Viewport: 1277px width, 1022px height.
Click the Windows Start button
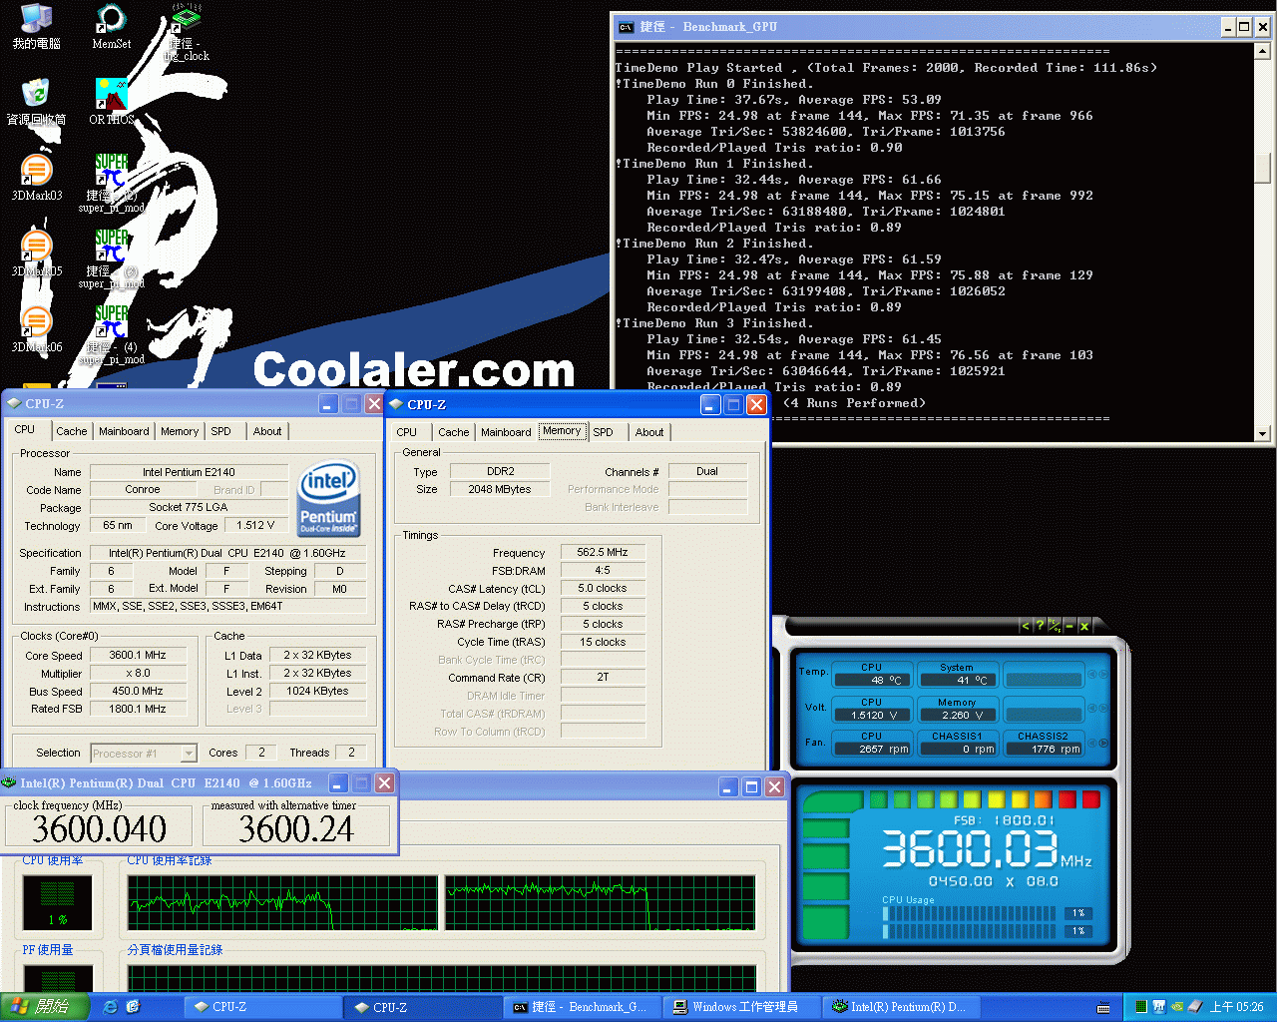[x=44, y=1007]
